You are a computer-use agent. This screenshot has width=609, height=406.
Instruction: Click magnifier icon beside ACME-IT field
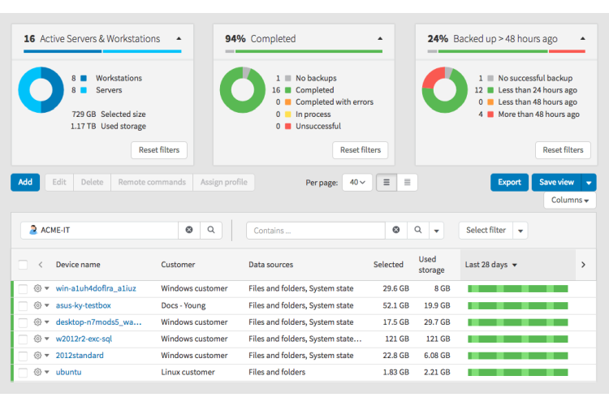coord(211,231)
